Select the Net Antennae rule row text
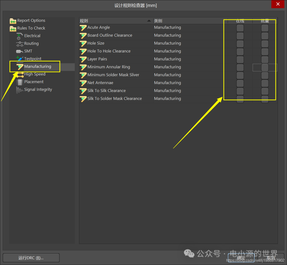The width and height of the screenshot is (287, 265). point(100,83)
